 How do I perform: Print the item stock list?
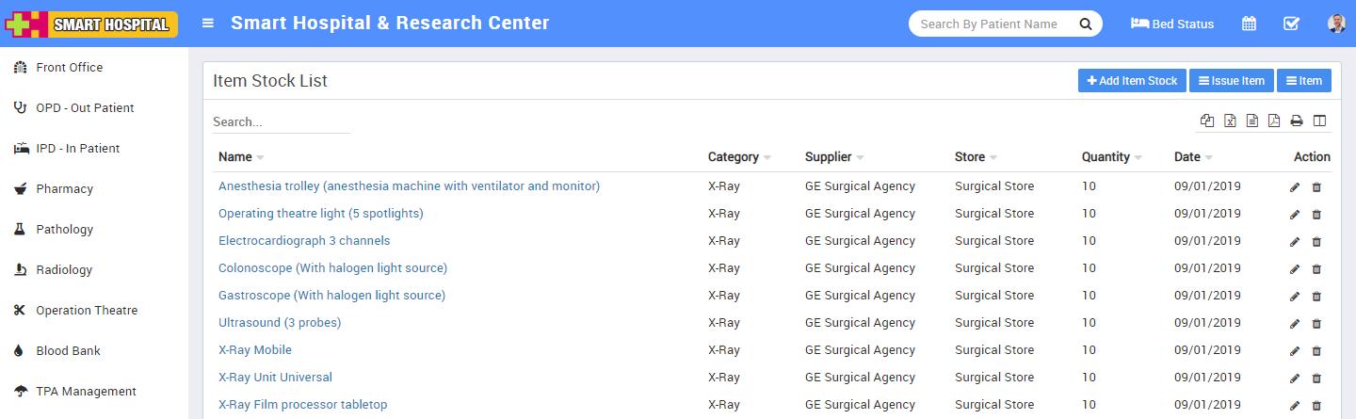click(1297, 121)
